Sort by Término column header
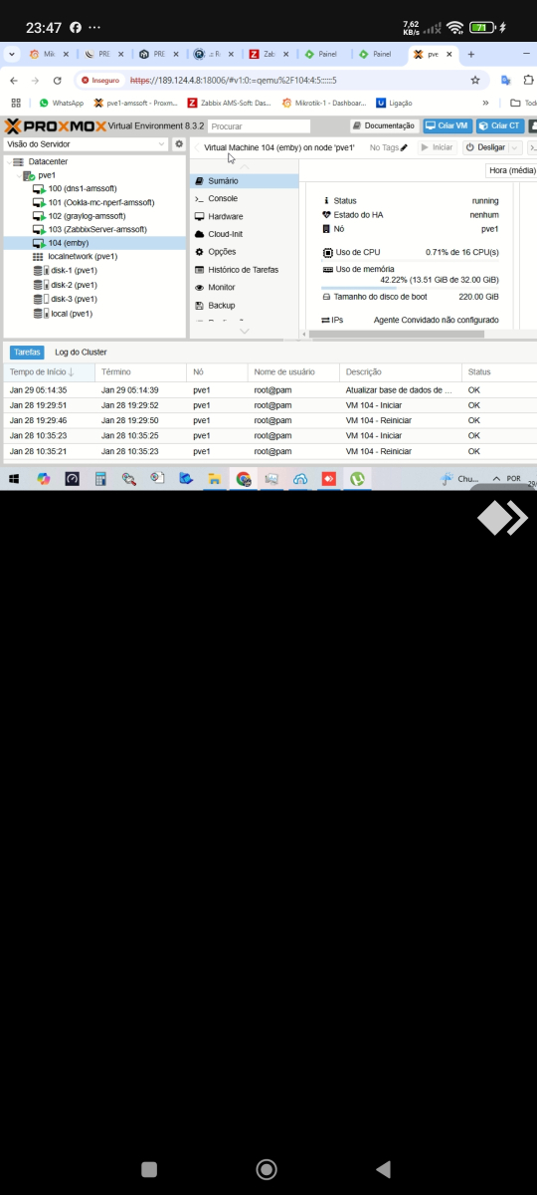The width and height of the screenshot is (537, 1195). pos(140,371)
